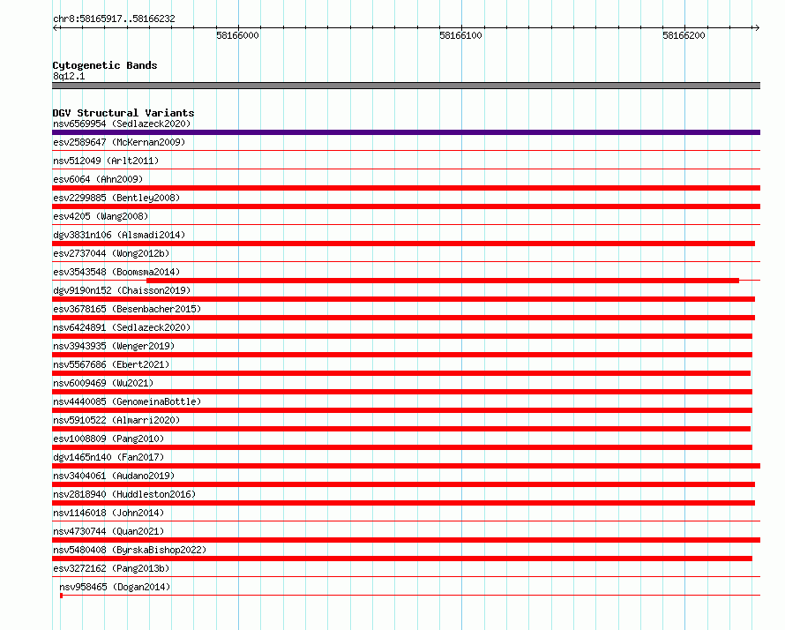Click variant nsv5910522 (Almarri2020)
Image resolution: width=785 pixels, height=630 pixels.
pos(116,420)
